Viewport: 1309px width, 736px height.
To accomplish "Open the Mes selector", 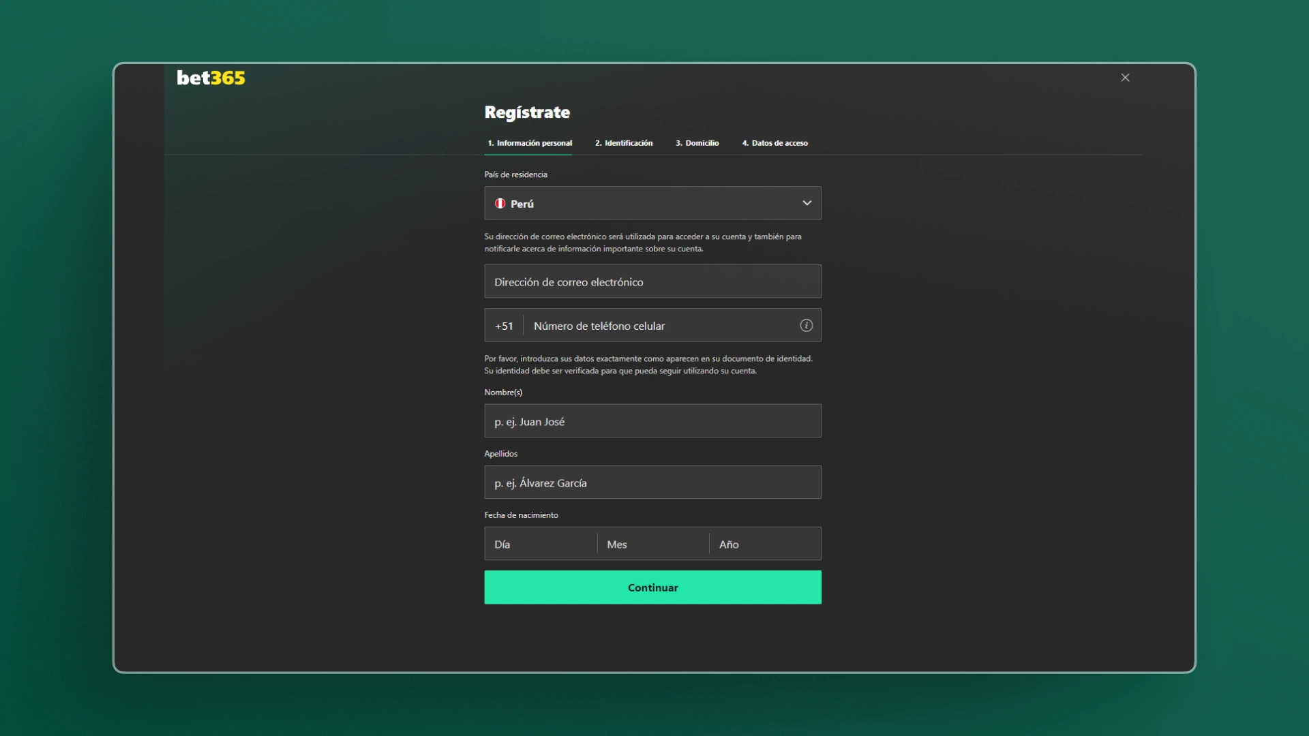I will [651, 544].
